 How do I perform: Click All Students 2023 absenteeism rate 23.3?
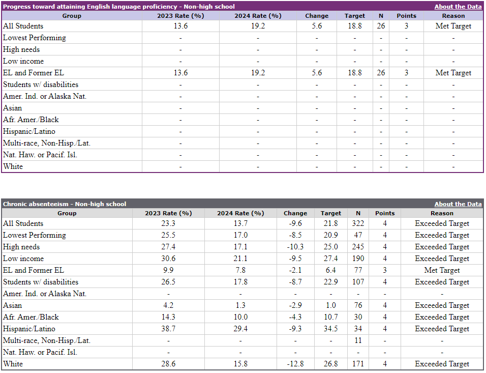[x=168, y=223]
